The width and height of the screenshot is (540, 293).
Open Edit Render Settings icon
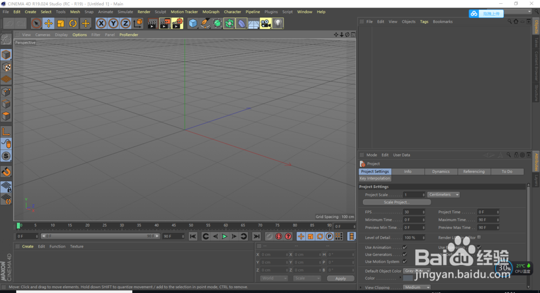[177, 23]
